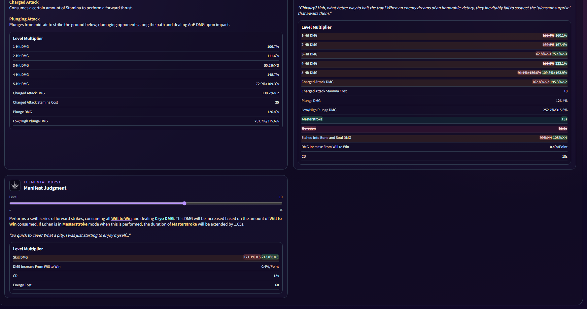Select the 130.2%×2 Charged Attack value
This screenshot has width=587, height=309.
coord(270,93)
